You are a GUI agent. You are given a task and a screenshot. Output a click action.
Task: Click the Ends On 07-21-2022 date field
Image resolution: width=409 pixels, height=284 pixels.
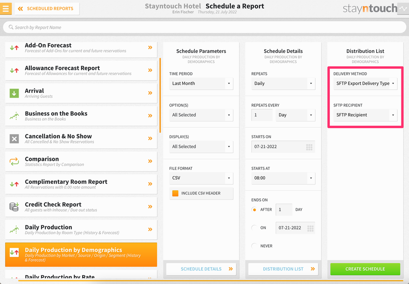295,228
